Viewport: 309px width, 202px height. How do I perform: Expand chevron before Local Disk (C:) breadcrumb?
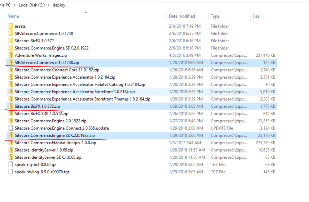click(x=14, y=5)
